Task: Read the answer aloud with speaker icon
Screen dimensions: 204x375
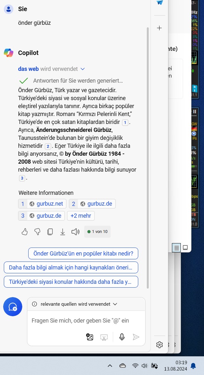Action: pos(75,231)
